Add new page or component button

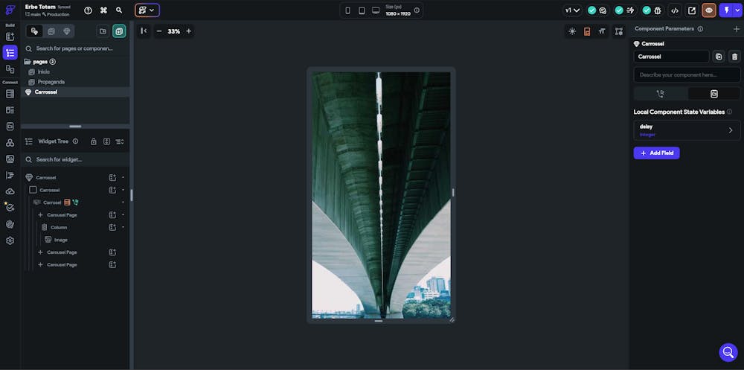pyautogui.click(x=119, y=31)
